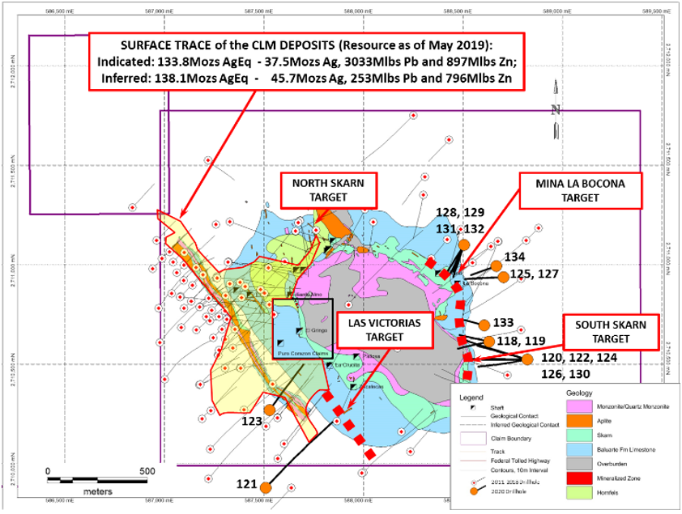The height and width of the screenshot is (514, 682).
Task: Select the orange marker for drillholes 118, 119
Action: tap(488, 342)
